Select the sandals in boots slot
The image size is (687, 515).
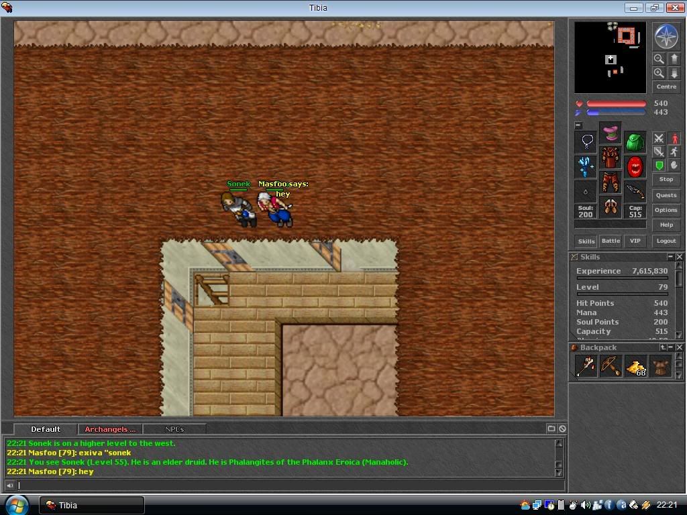611,207
